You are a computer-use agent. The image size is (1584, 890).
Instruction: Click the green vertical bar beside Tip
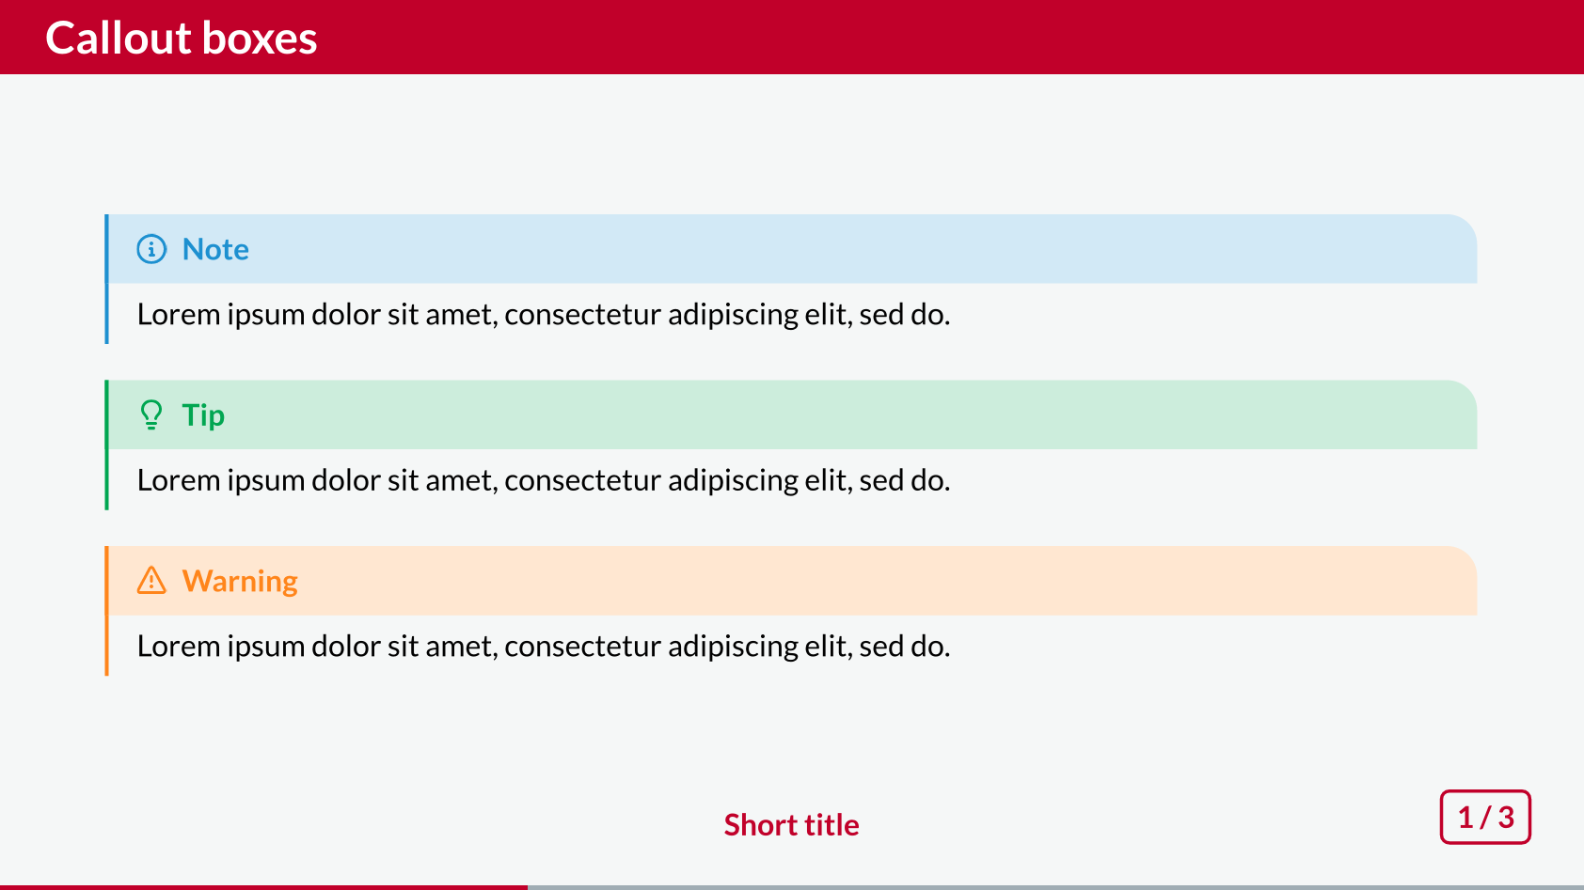[106, 445]
